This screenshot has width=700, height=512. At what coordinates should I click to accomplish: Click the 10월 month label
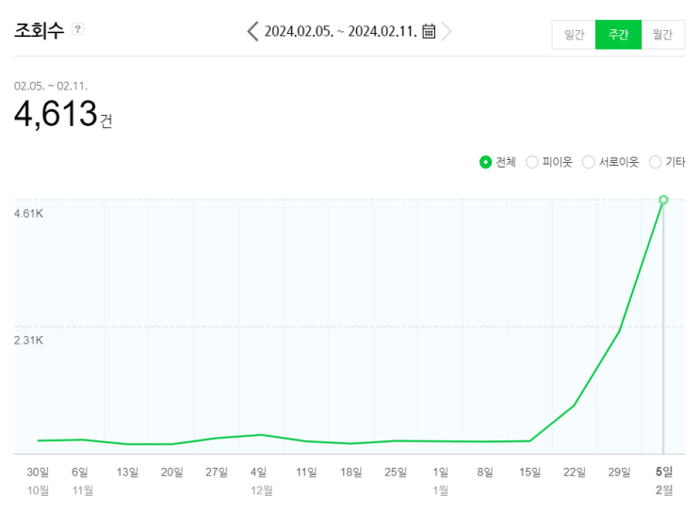(38, 490)
